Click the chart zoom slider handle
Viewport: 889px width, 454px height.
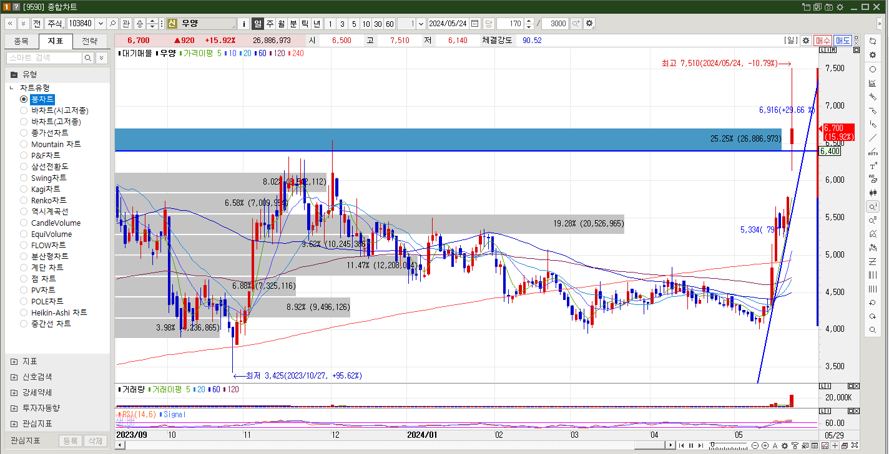click(713, 445)
